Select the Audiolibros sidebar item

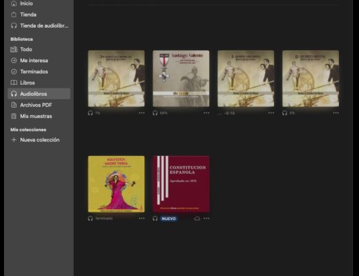point(39,94)
